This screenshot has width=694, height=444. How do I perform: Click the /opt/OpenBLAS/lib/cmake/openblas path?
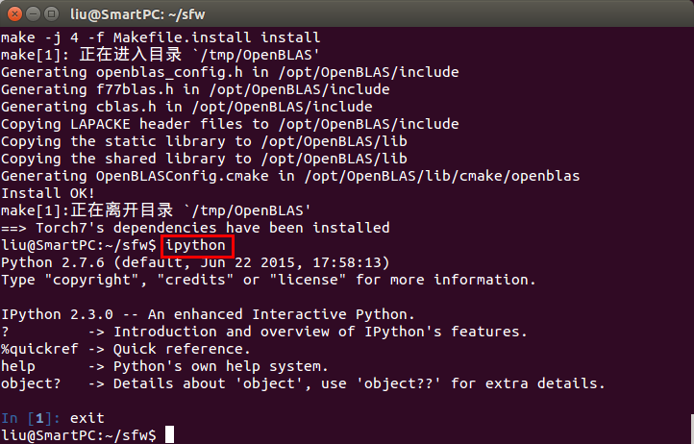click(x=442, y=176)
